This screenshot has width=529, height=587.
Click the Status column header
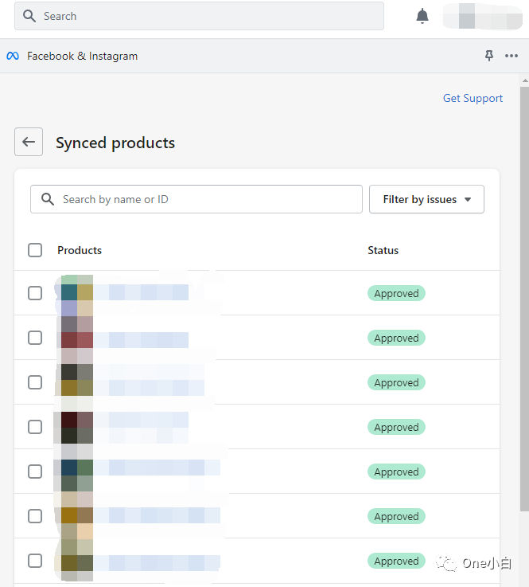(x=383, y=250)
